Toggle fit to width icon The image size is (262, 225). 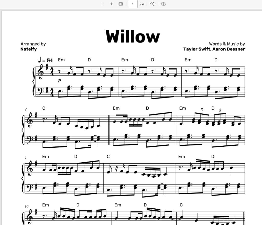(121, 4)
